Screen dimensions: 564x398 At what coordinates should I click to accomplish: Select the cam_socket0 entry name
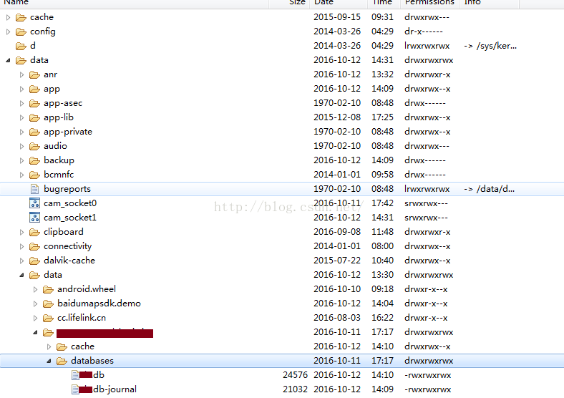[x=70, y=203]
